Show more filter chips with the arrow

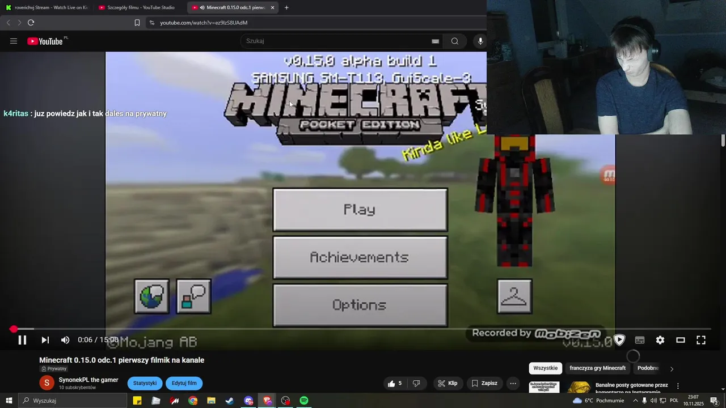coord(672,369)
